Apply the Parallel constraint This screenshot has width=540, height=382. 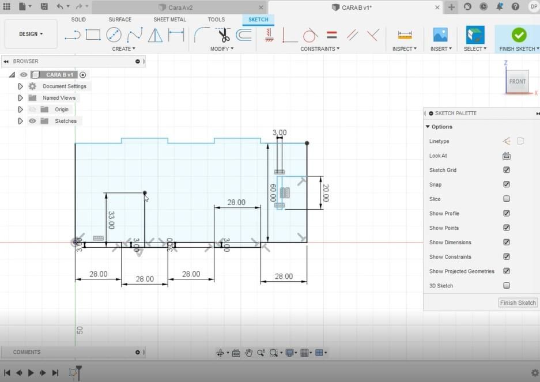(x=352, y=35)
